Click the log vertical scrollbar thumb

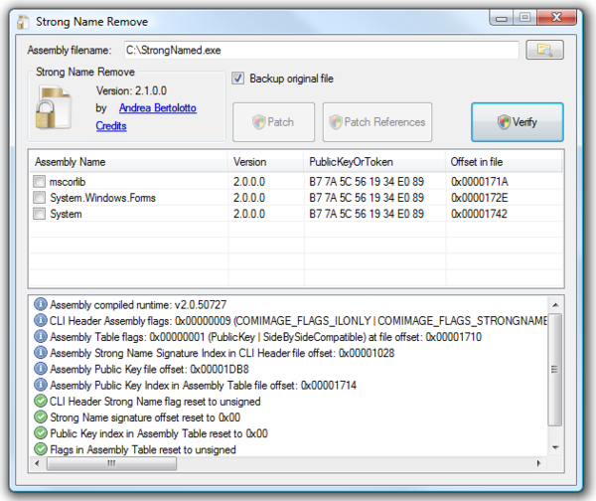pos(555,369)
